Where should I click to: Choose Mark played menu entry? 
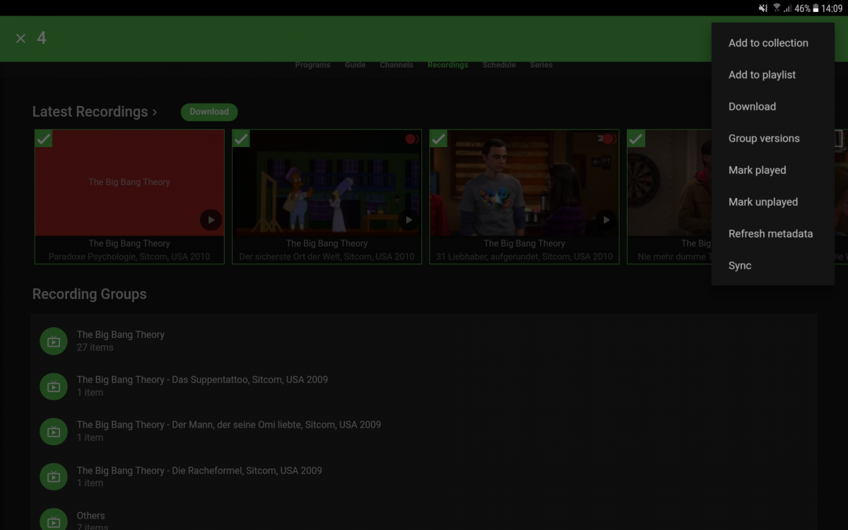[x=773, y=170]
